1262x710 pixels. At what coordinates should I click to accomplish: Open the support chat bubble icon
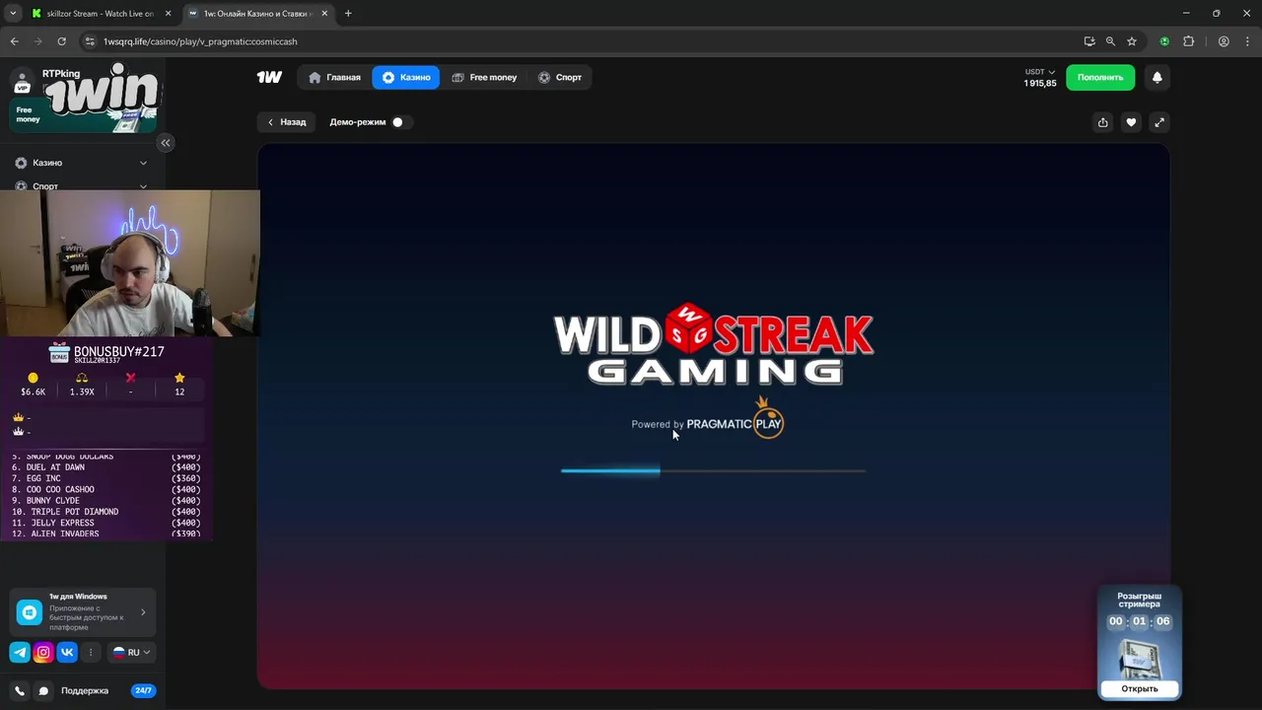43,690
